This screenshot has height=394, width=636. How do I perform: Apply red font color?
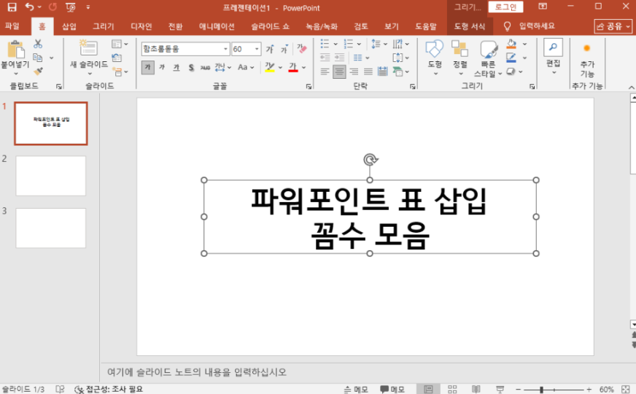[x=293, y=67]
